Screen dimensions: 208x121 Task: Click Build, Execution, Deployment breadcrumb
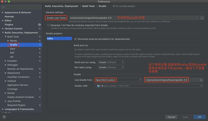(61, 6)
